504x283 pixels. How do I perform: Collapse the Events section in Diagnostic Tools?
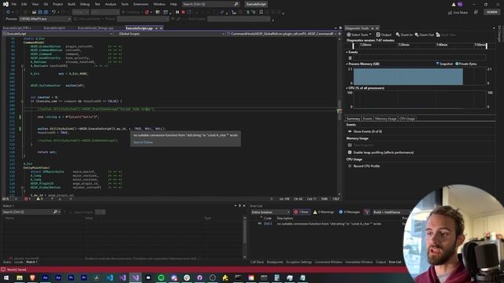pyautogui.click(x=347, y=52)
